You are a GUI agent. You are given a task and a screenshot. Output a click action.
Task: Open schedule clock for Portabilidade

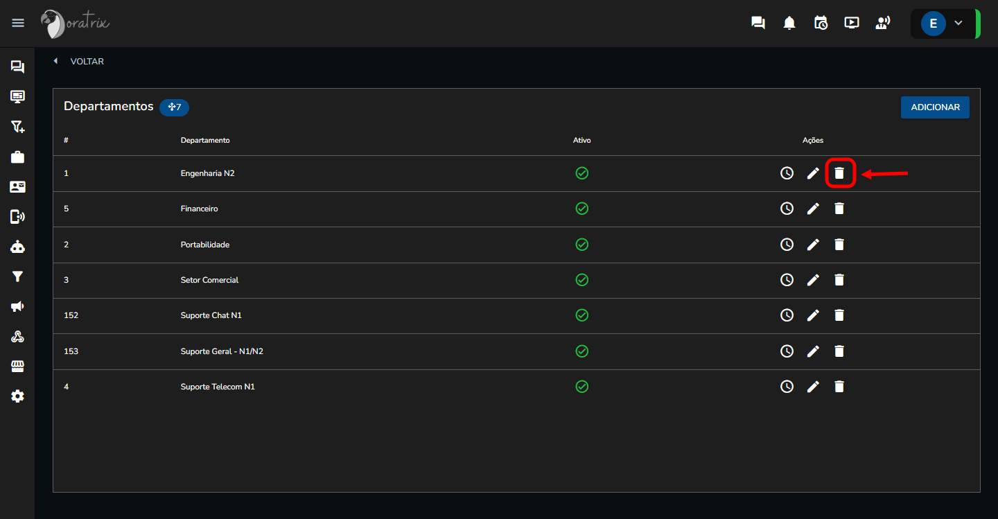coord(787,245)
